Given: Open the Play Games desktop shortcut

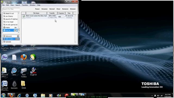Looking at the screenshot, I should (5, 58).
